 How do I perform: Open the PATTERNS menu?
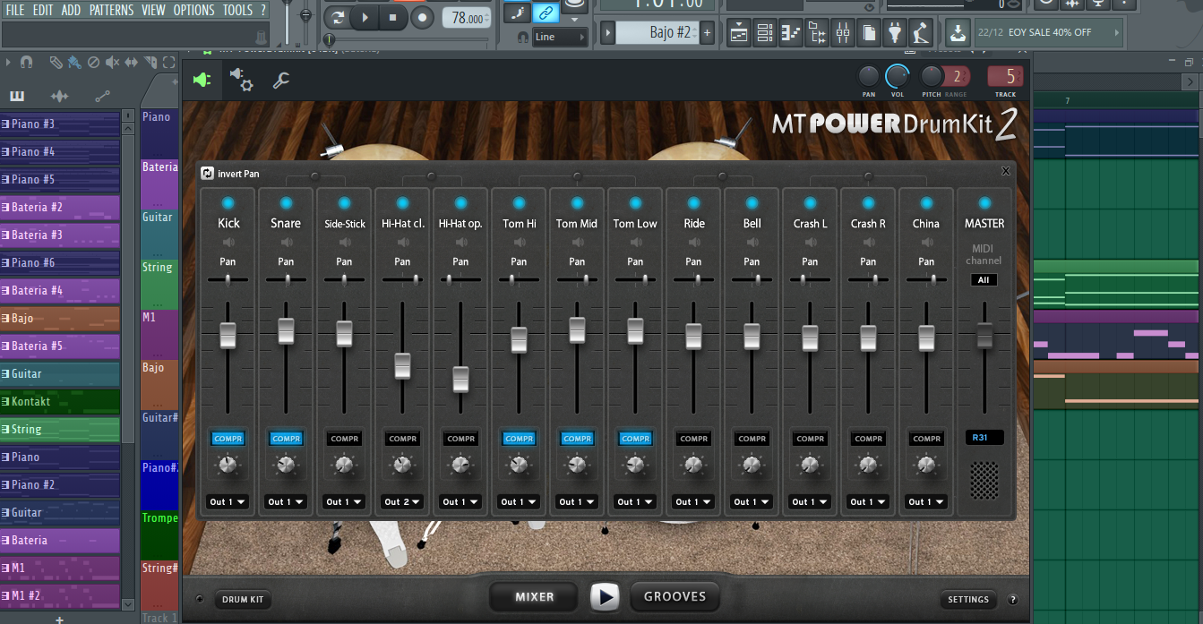(111, 10)
